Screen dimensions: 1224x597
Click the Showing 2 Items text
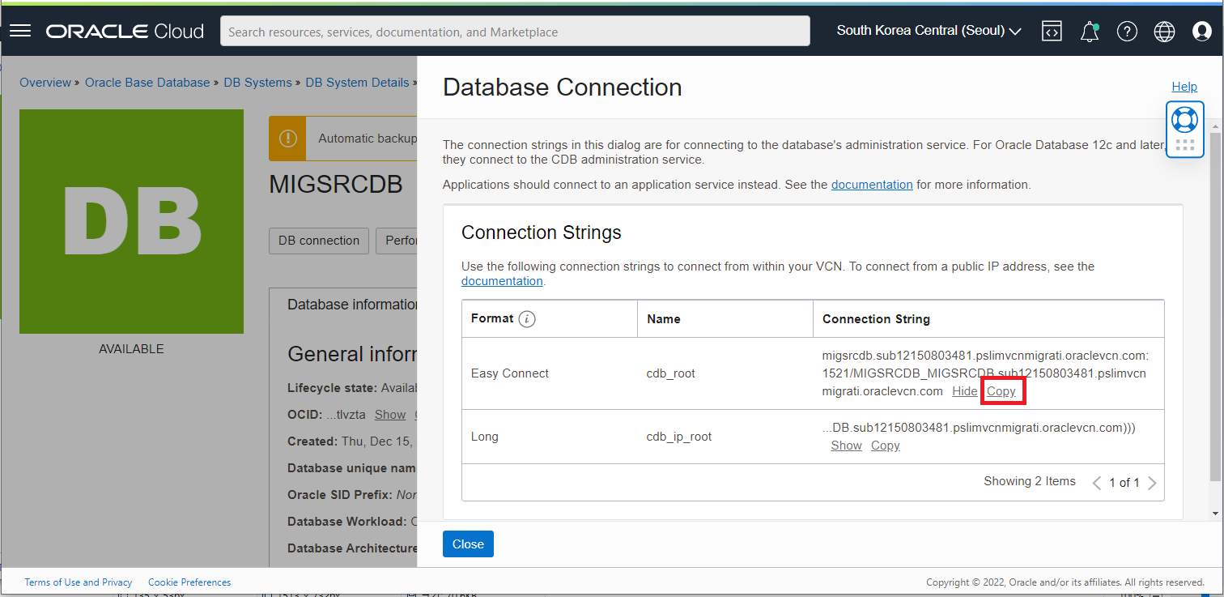(x=1030, y=481)
